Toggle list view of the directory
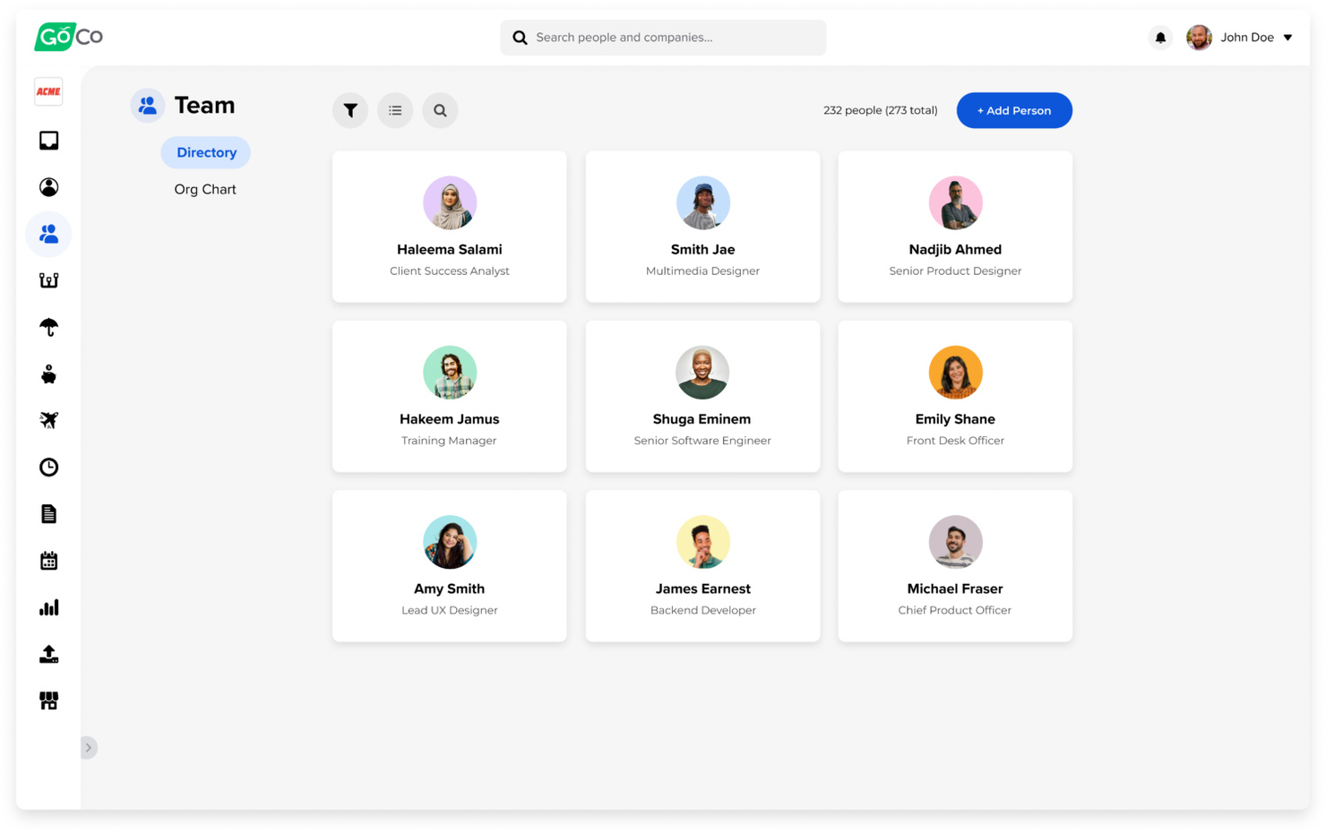Screen dimensions: 1326x833 (x=395, y=111)
